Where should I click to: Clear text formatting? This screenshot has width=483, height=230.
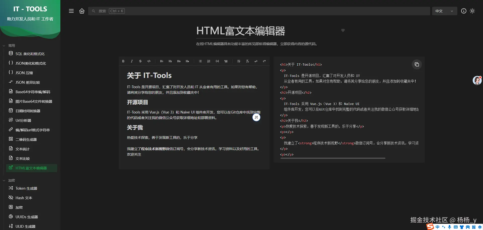pos(247,61)
